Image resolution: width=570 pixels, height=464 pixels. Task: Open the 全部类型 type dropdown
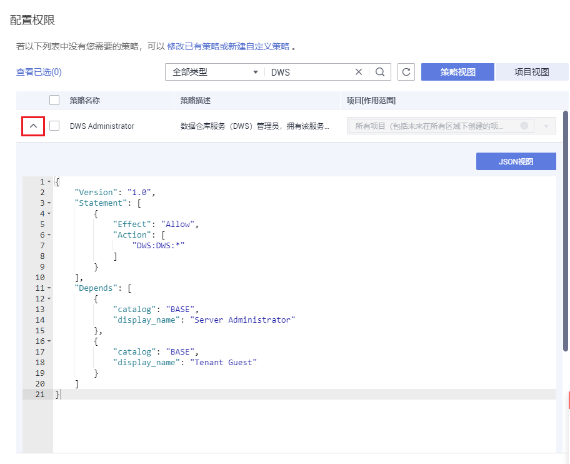214,72
